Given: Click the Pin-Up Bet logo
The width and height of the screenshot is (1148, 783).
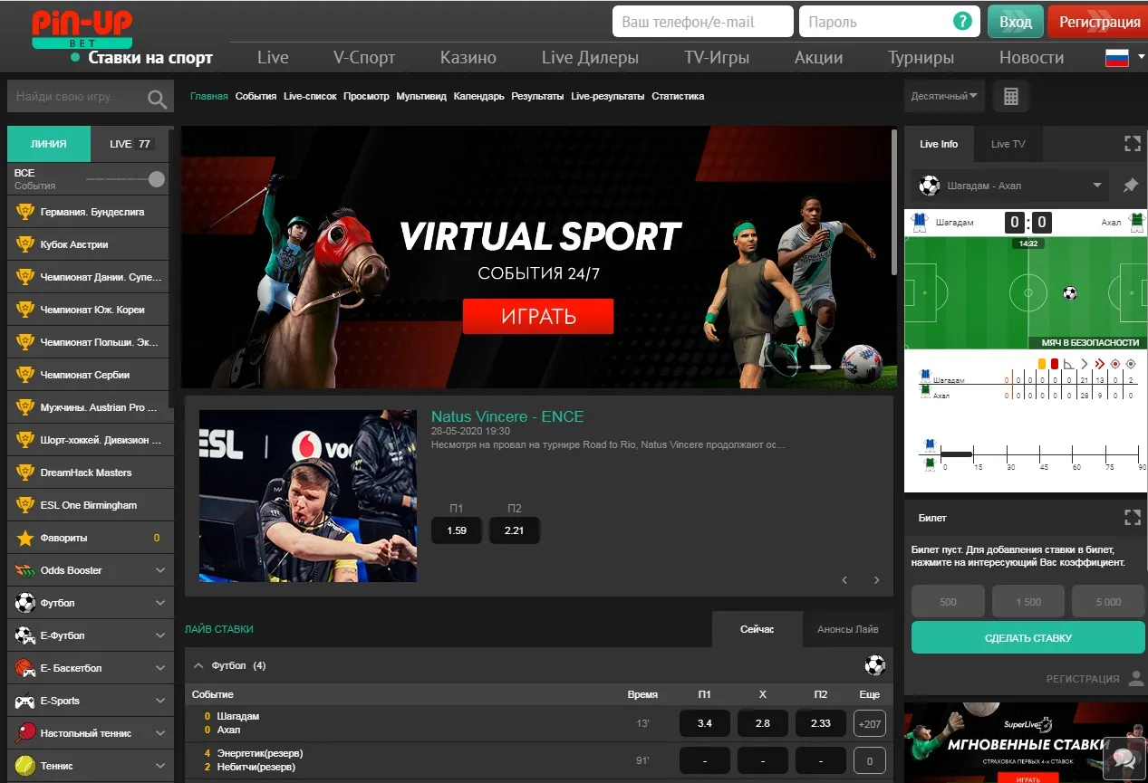Looking at the screenshot, I should pos(82,29).
